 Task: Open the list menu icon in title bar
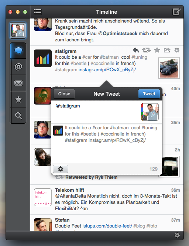(x=38, y=12)
